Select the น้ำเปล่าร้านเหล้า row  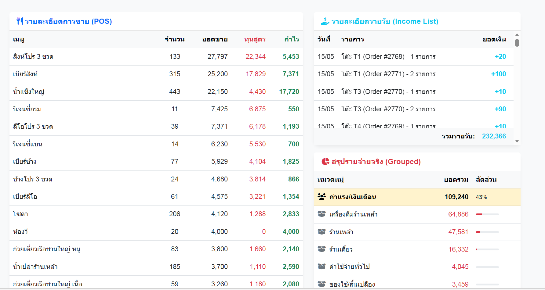[x=156, y=267]
